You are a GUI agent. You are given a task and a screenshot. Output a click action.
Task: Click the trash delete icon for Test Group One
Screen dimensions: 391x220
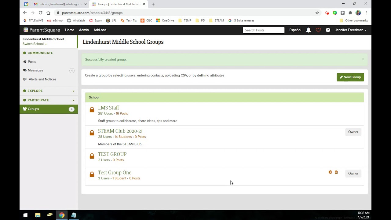click(x=336, y=172)
